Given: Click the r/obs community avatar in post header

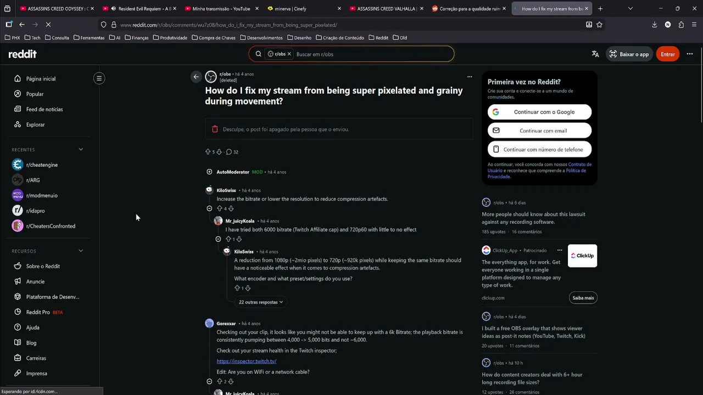Looking at the screenshot, I should [211, 77].
